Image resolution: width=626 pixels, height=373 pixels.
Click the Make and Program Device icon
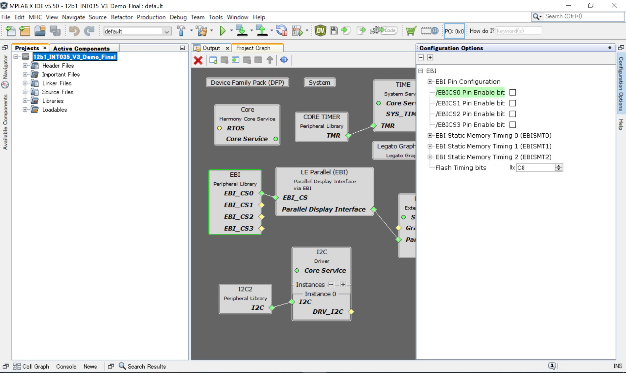(x=242, y=31)
